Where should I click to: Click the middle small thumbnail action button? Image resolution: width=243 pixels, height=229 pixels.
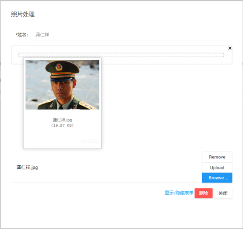[x=90, y=141]
